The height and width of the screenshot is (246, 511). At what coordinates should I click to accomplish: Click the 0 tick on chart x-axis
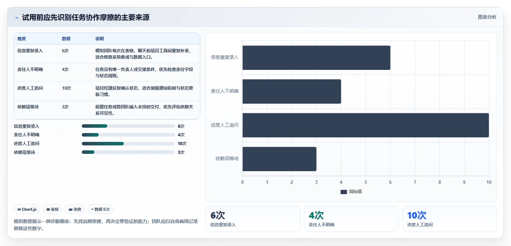tap(242, 182)
